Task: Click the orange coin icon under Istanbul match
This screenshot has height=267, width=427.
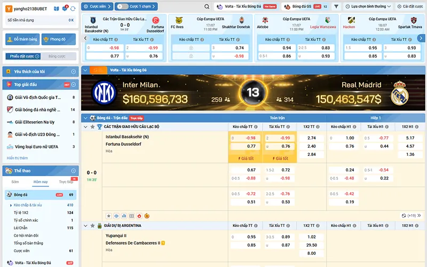Action: coord(147,216)
